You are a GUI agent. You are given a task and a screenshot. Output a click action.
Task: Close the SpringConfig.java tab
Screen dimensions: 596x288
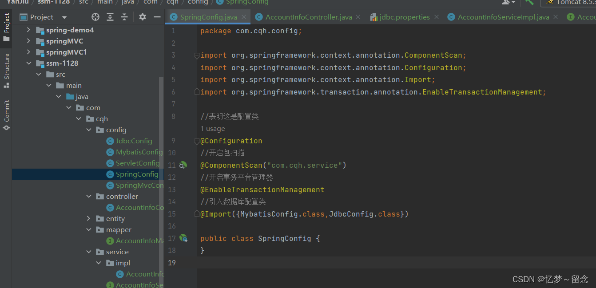click(244, 17)
